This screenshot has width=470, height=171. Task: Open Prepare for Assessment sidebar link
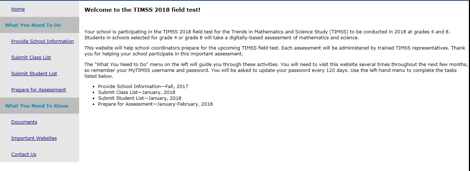tap(38, 90)
